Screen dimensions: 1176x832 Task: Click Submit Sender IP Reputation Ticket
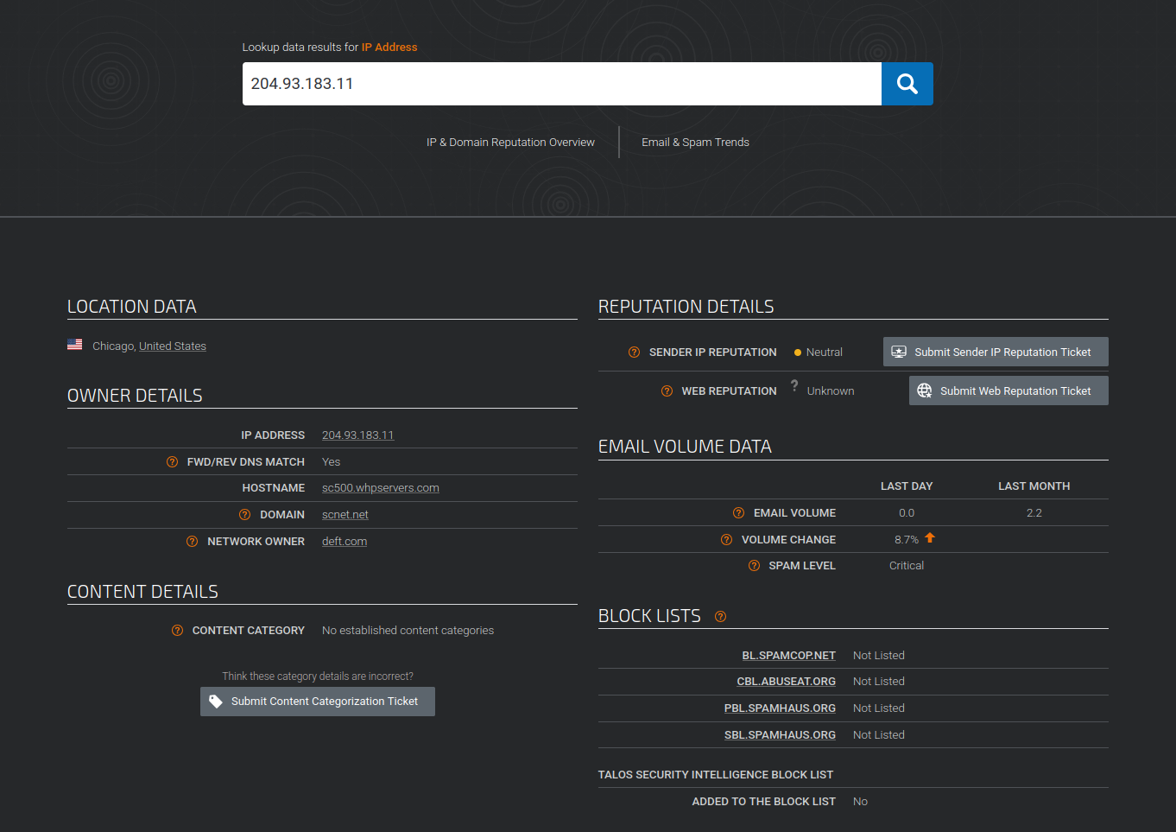coord(995,352)
